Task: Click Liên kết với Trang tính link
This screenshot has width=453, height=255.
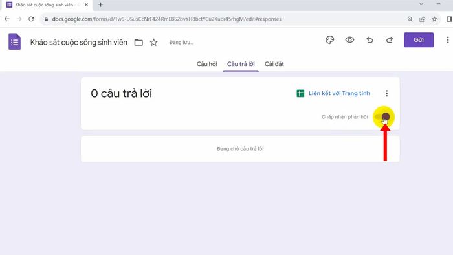Action: click(339, 93)
